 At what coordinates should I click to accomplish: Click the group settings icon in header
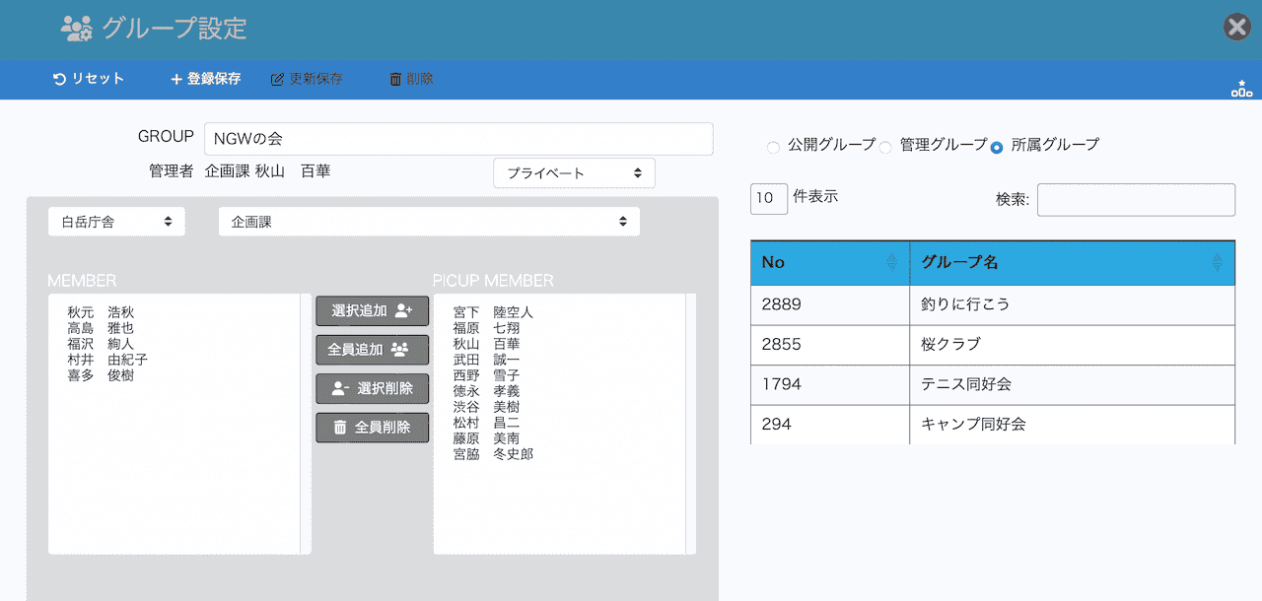[x=76, y=28]
